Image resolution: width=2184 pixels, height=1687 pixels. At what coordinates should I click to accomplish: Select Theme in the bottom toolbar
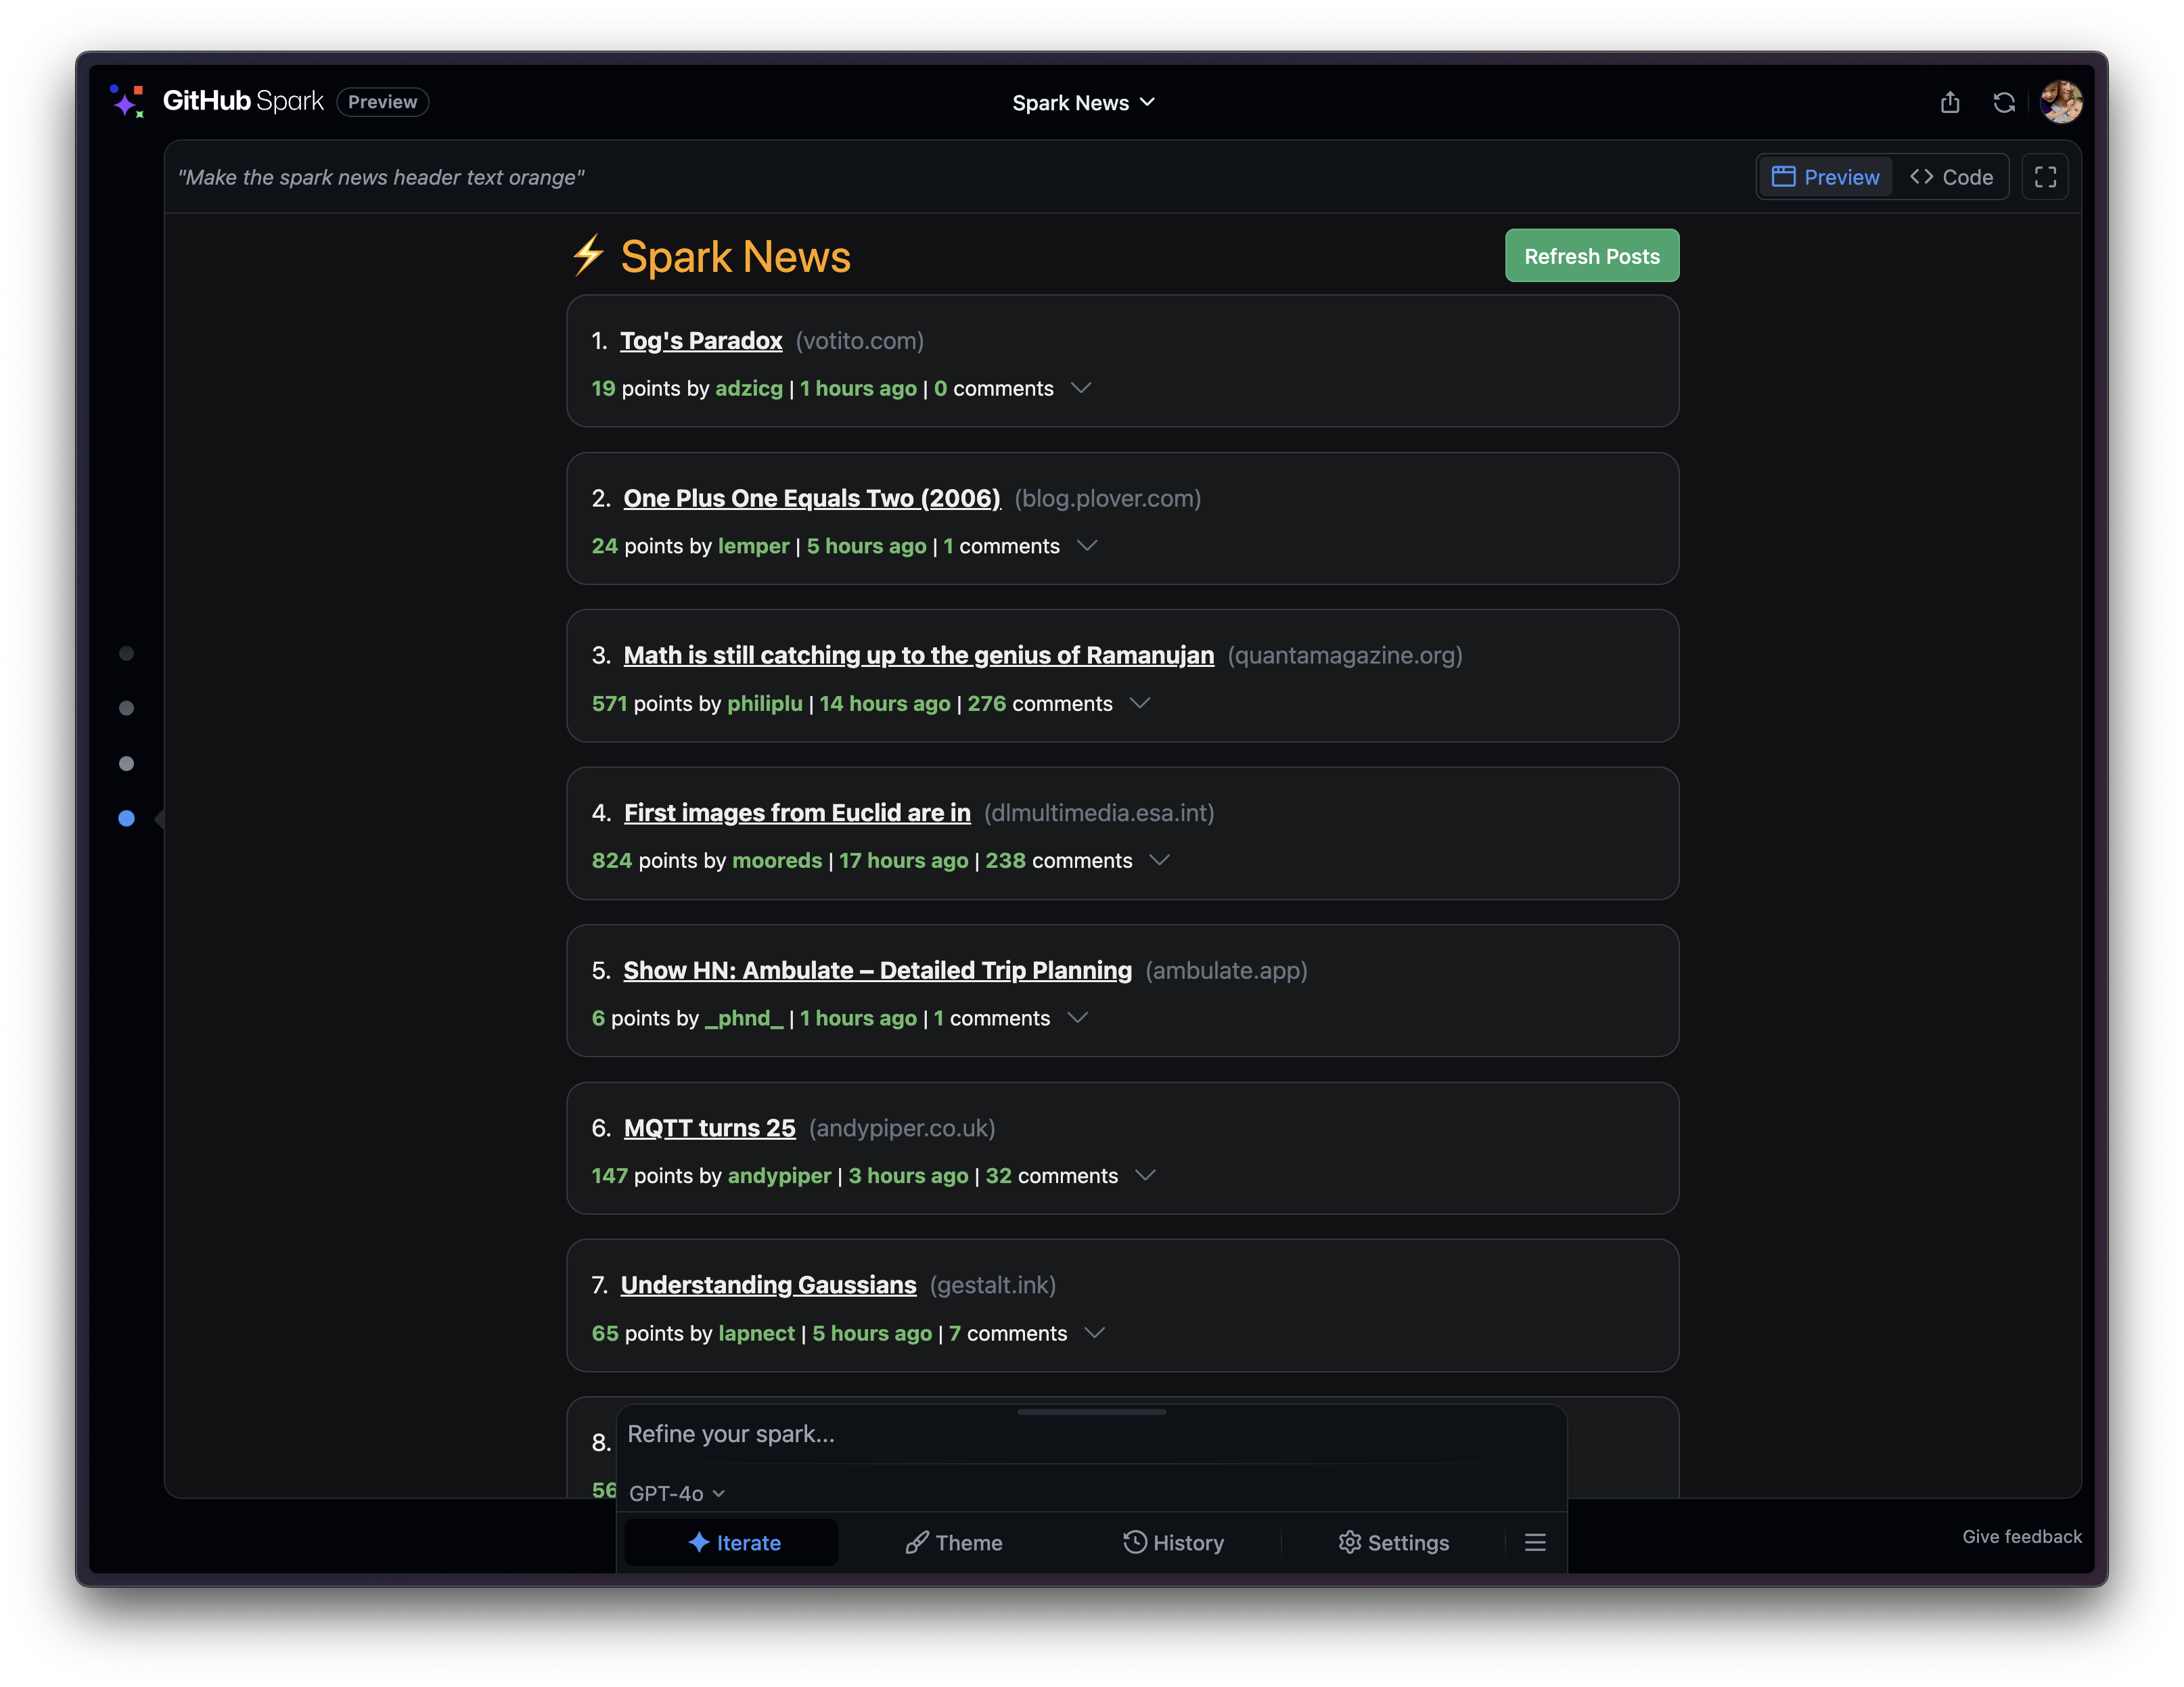(953, 1542)
